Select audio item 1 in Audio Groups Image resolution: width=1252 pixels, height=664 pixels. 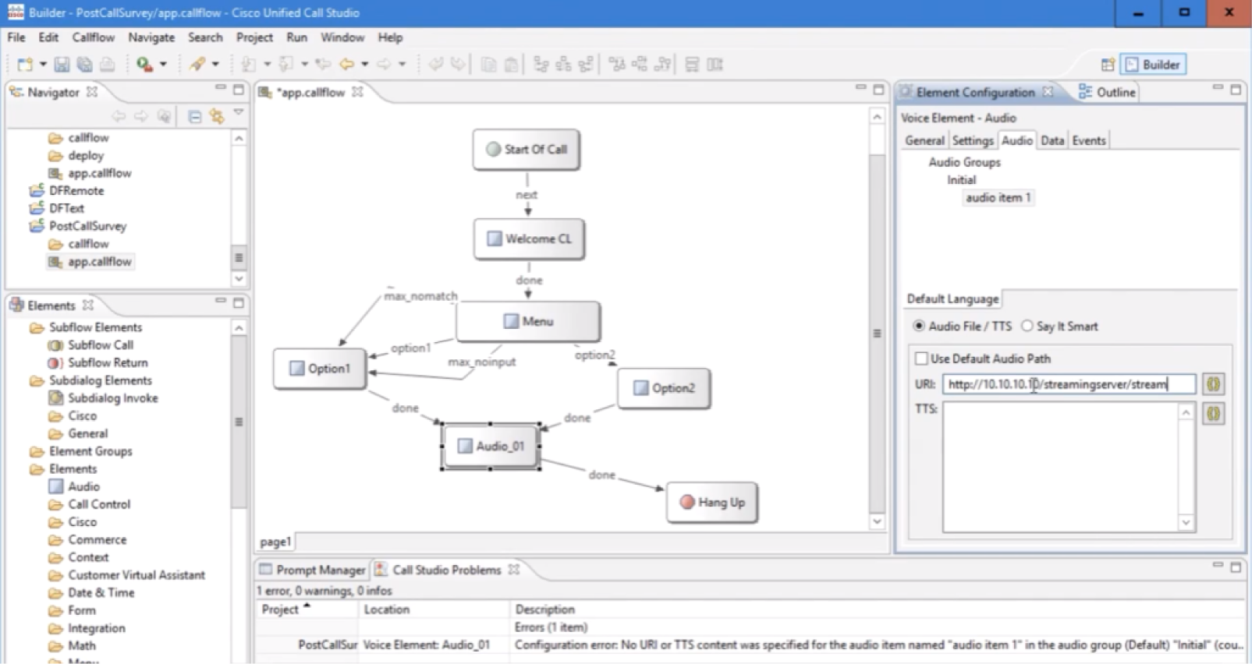pyautogui.click(x=998, y=198)
